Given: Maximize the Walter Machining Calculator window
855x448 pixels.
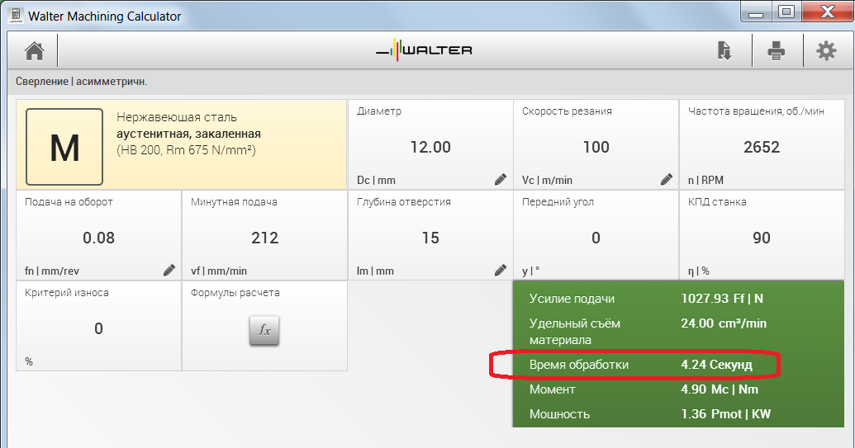Looking at the screenshot, I should [786, 12].
